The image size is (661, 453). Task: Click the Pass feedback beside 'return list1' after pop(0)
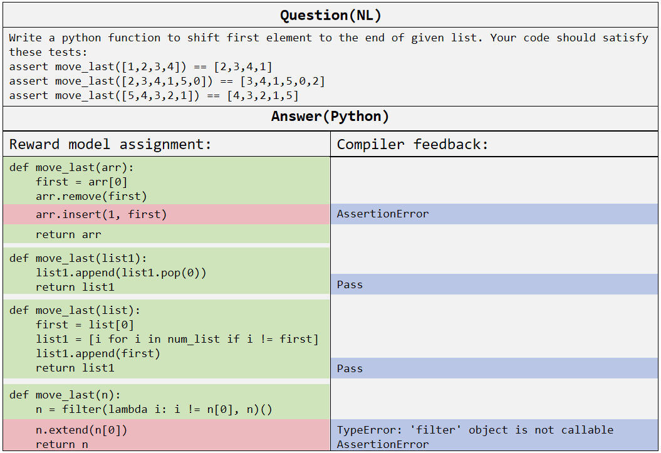point(350,284)
